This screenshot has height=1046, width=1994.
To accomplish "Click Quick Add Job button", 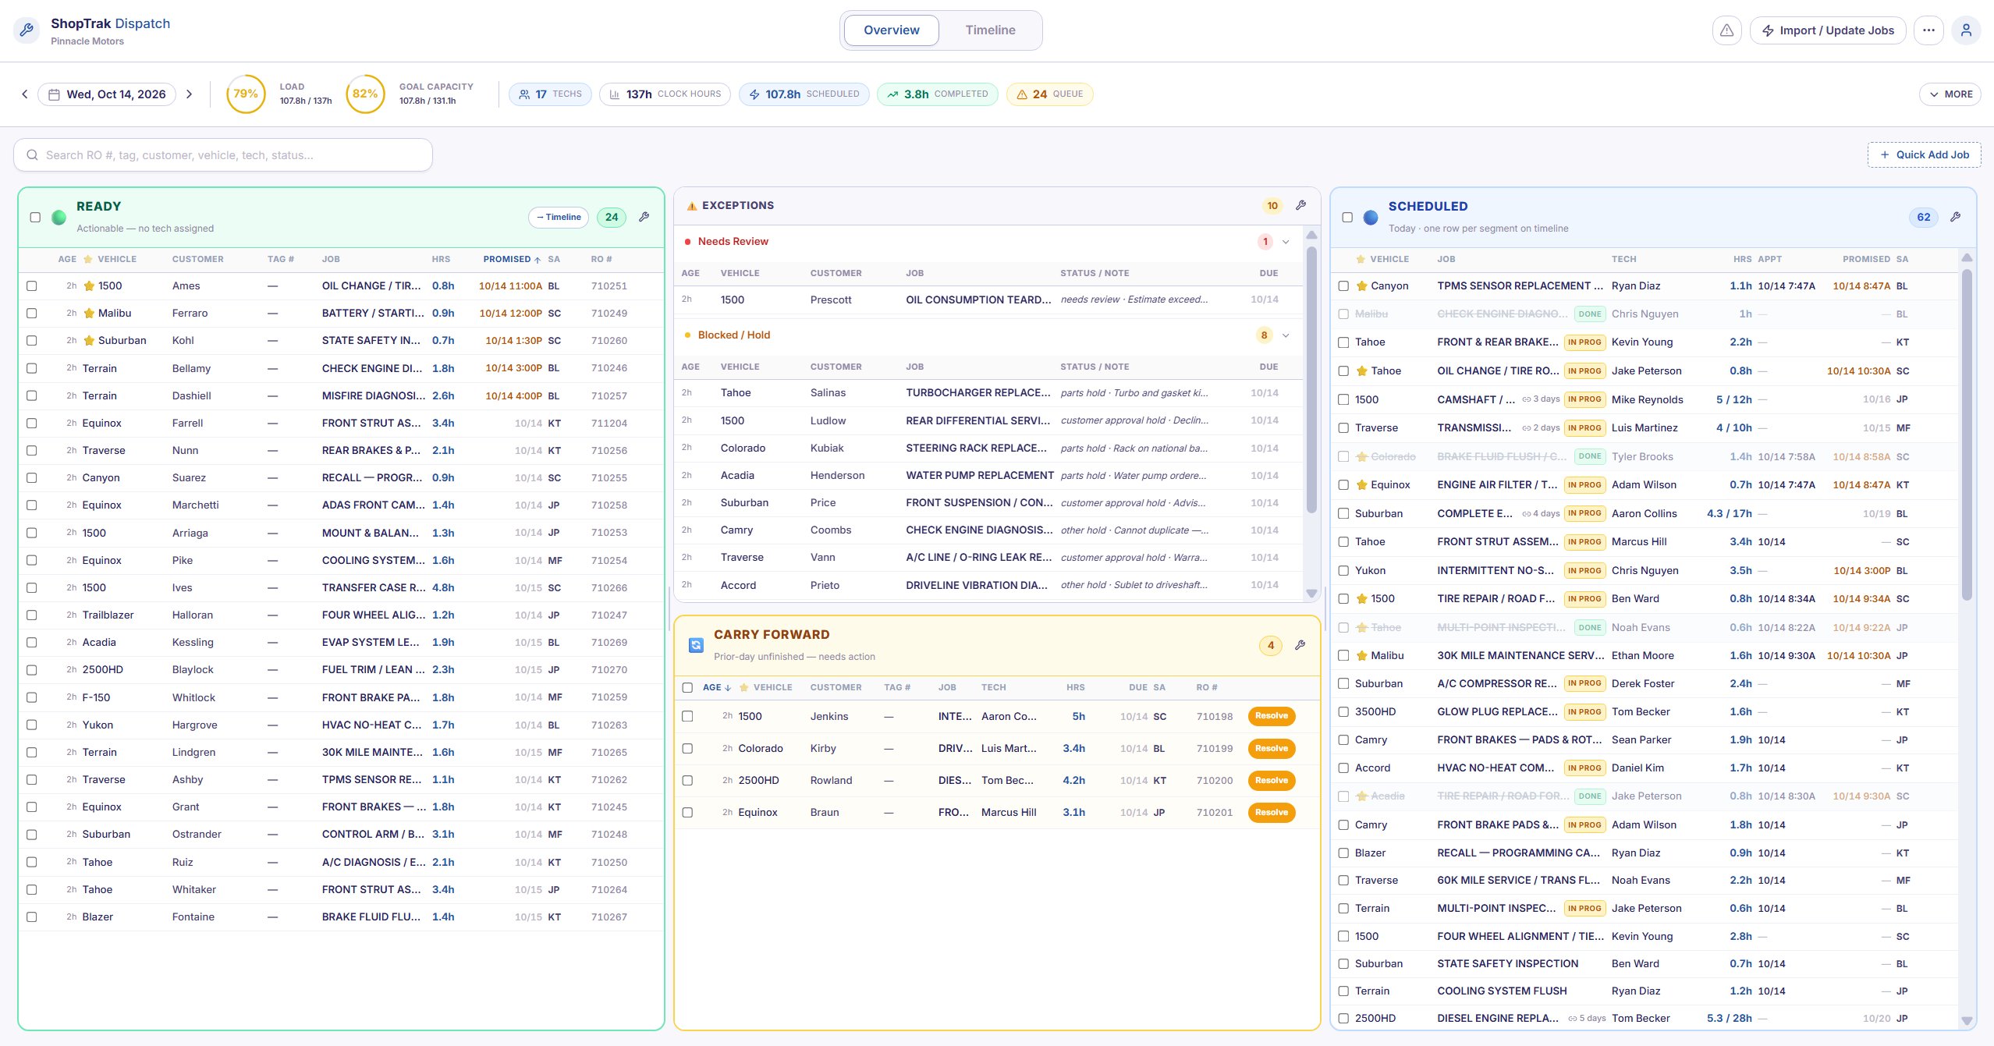I will point(1925,154).
